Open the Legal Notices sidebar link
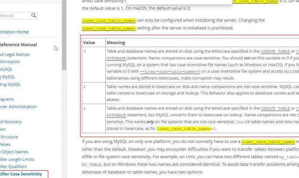This screenshot has height=178, width=299. [x=15, y=54]
